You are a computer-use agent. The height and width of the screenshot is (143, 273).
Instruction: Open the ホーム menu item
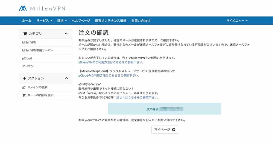coord(27,21)
